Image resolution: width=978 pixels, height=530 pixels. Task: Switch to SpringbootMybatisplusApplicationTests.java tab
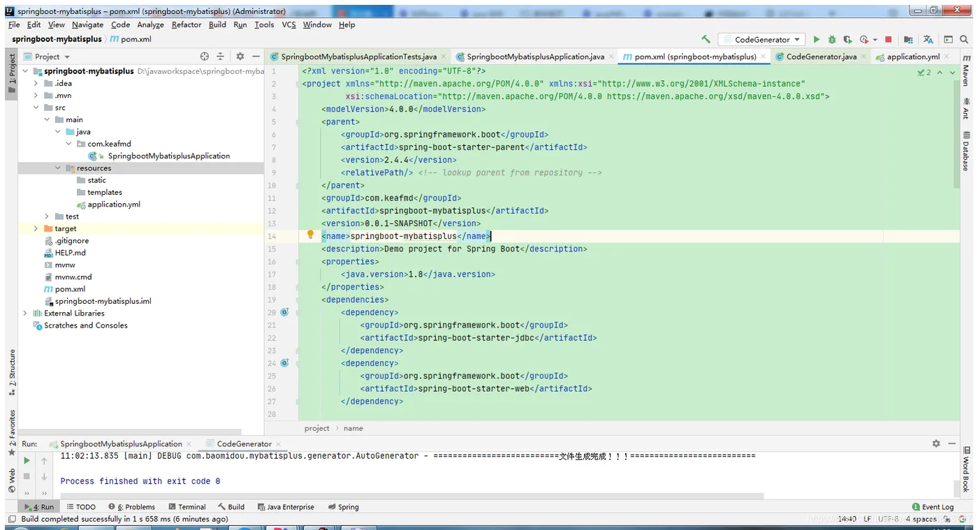coord(358,57)
